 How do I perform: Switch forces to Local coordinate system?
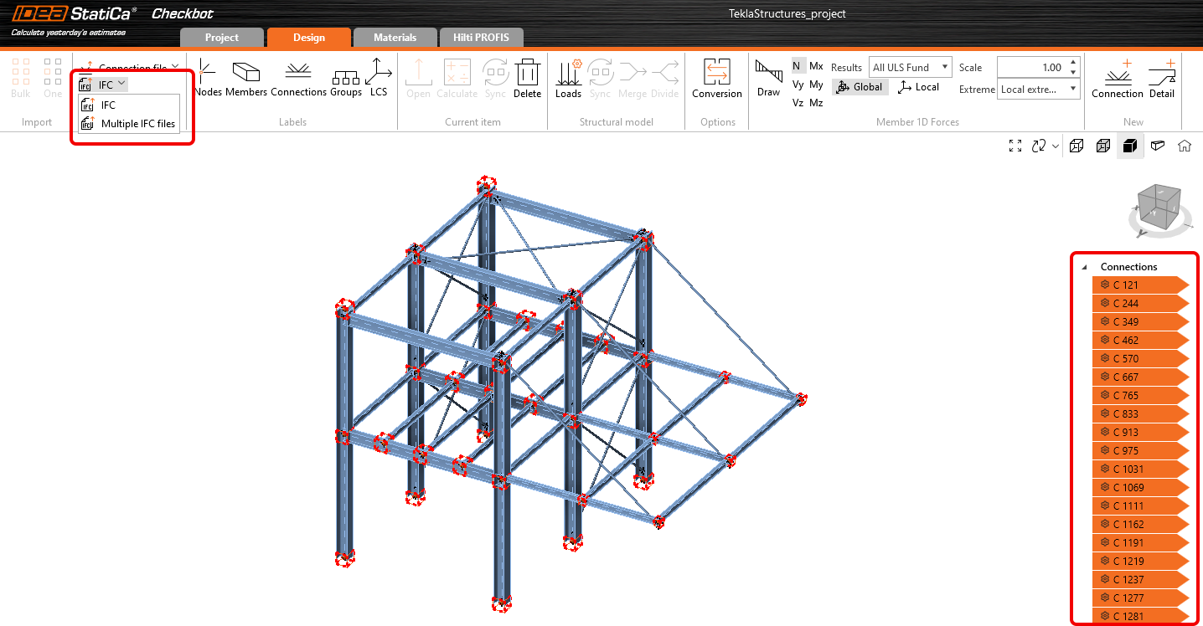click(x=918, y=86)
